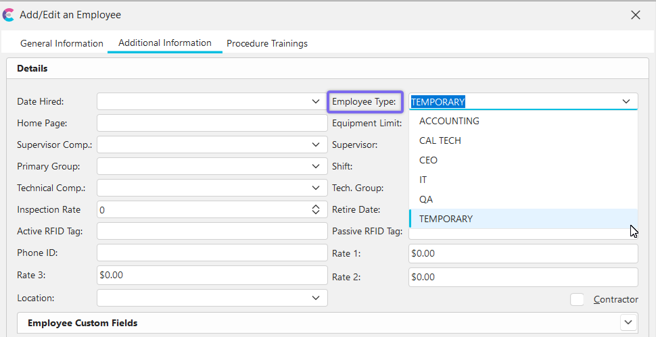Expand Employee Custom Fields section

628,323
